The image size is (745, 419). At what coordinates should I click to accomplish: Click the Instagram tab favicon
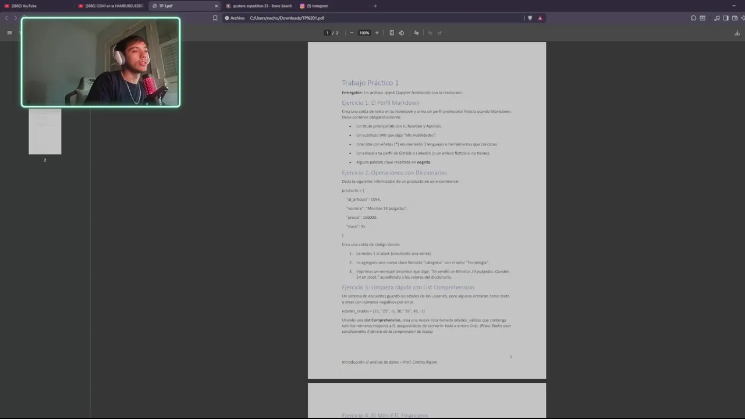click(x=302, y=6)
